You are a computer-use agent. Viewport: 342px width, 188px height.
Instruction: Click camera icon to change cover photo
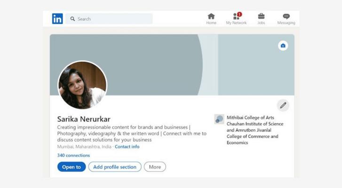[x=283, y=46]
